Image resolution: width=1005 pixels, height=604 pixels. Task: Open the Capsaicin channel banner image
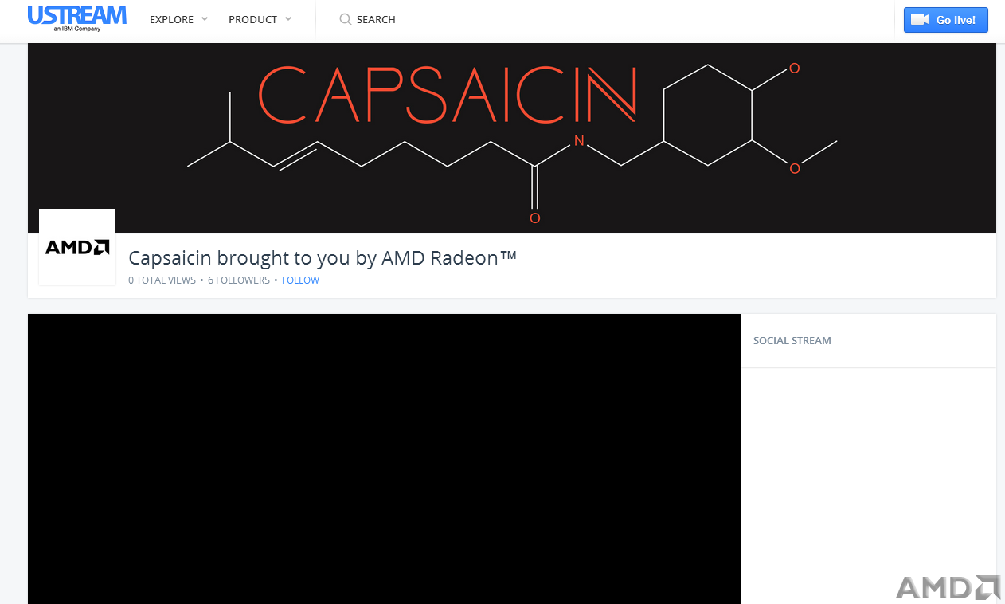pyautogui.click(x=512, y=138)
